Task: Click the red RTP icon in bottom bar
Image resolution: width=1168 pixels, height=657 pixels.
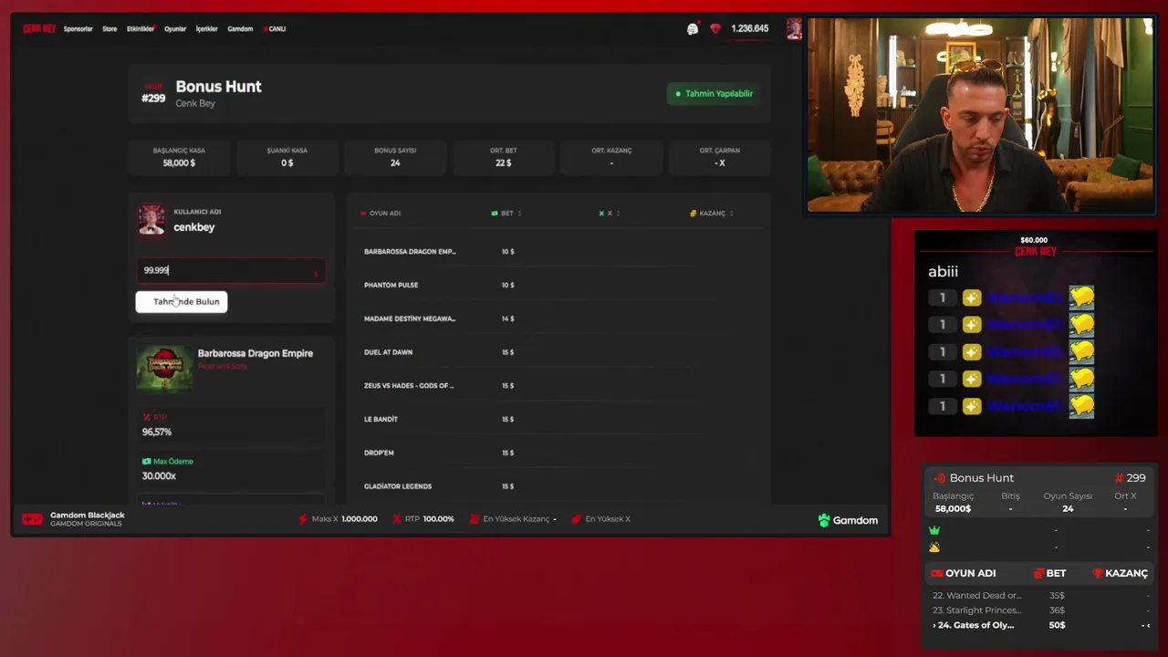Action: (x=396, y=519)
